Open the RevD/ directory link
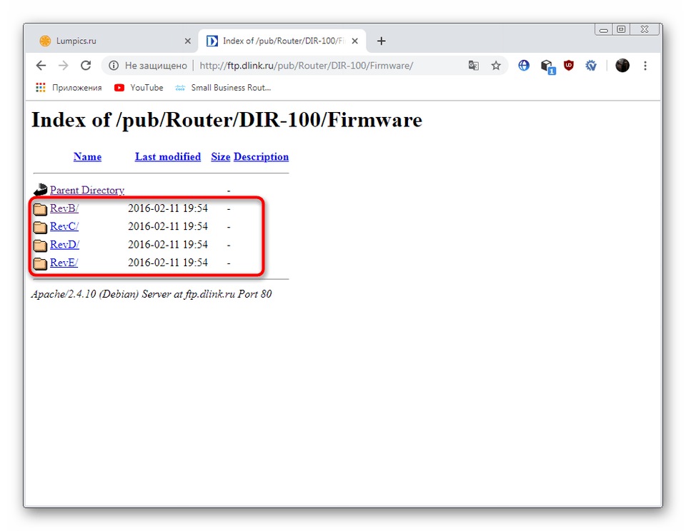The image size is (686, 531). tap(65, 245)
